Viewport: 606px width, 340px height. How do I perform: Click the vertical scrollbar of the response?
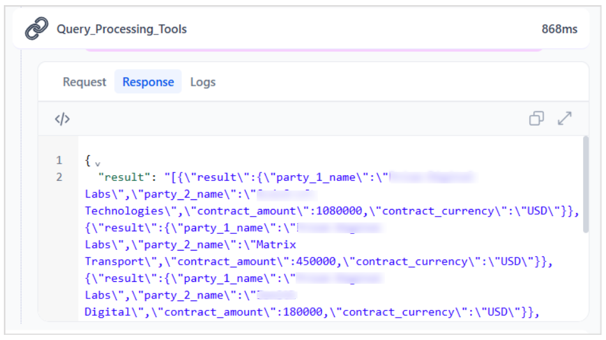click(x=586, y=185)
